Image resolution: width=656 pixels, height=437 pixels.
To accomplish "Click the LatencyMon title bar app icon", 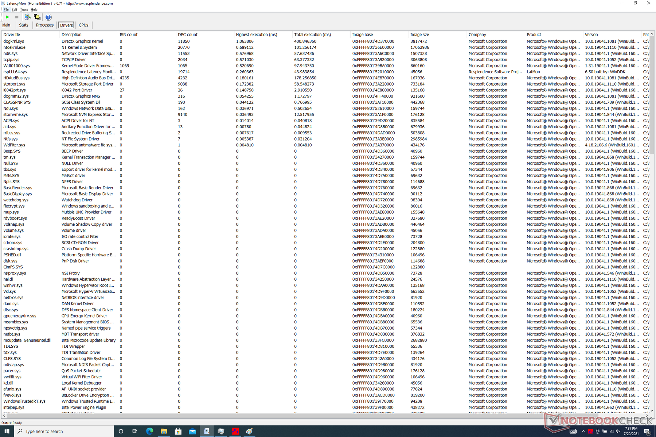I will point(3,3).
